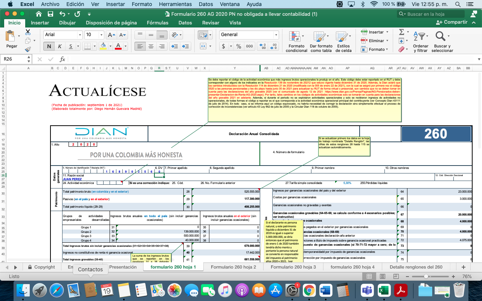Open the font size 10 dropdown
The width and height of the screenshot is (482, 301).
coord(101,35)
